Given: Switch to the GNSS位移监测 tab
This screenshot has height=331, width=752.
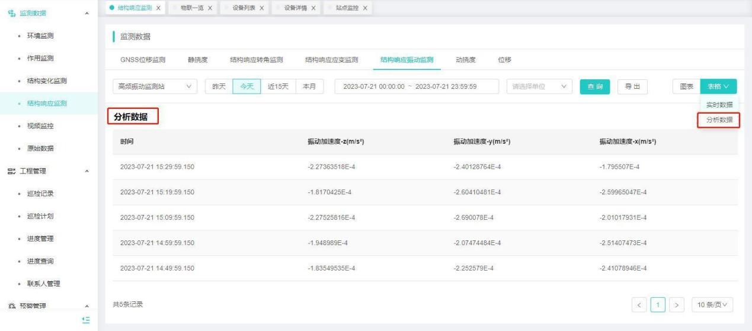Looking at the screenshot, I should click(139, 60).
